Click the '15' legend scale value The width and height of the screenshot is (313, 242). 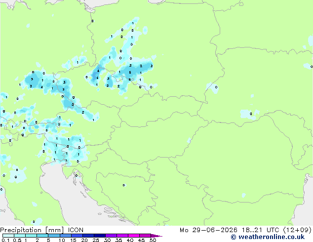coord(73,240)
